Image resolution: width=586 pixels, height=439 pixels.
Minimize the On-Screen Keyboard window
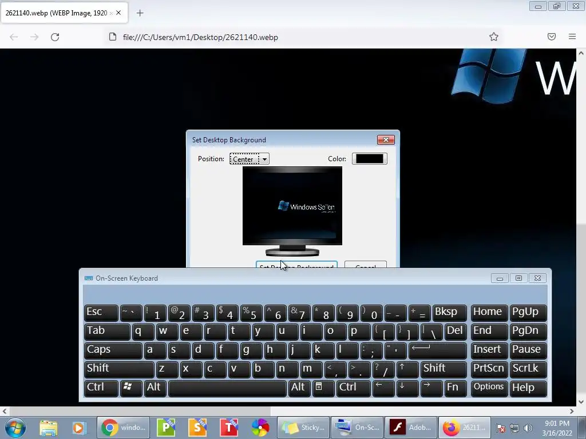tap(500, 278)
